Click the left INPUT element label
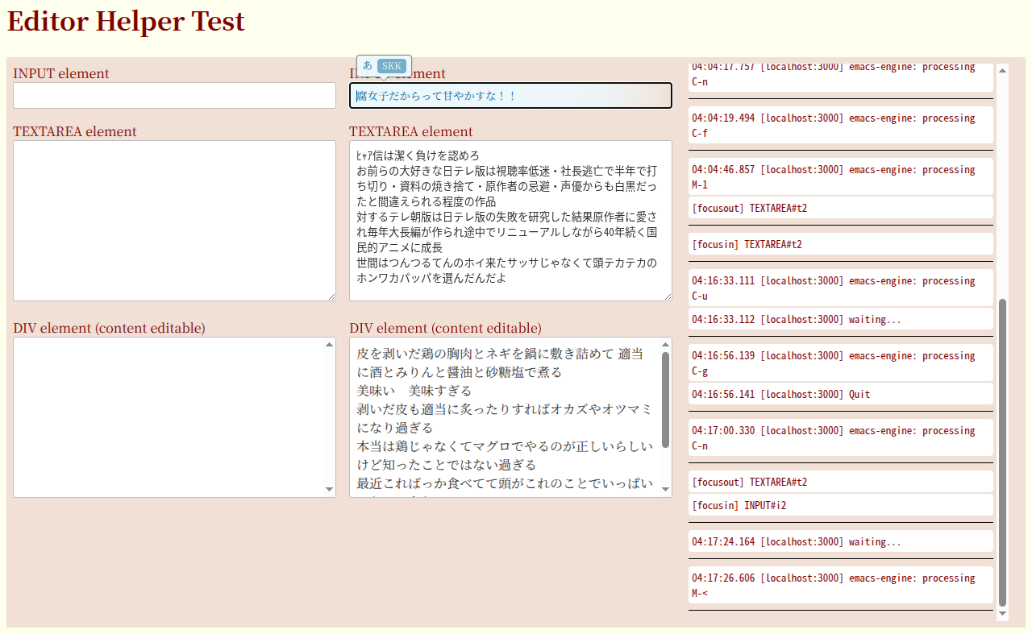This screenshot has width=1032, height=634. (x=61, y=73)
